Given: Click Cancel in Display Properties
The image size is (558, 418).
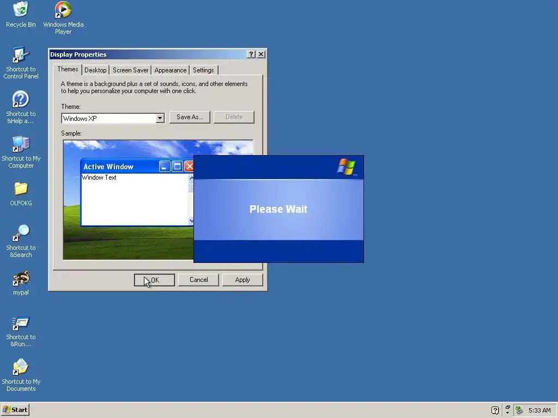Looking at the screenshot, I should pyautogui.click(x=198, y=280).
